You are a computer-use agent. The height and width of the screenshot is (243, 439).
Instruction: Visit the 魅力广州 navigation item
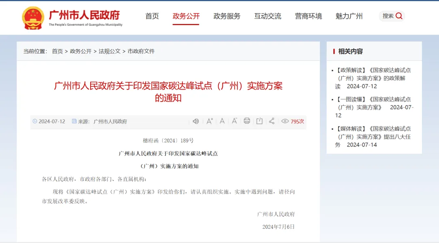349,16
